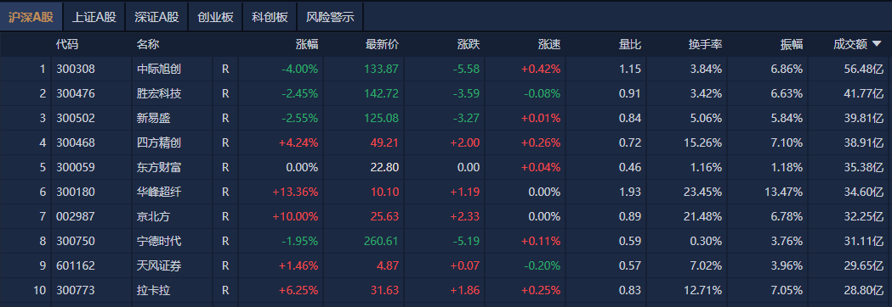This screenshot has width=892, height=307.
Task: Select the 风险警示 tab
Action: 330,17
